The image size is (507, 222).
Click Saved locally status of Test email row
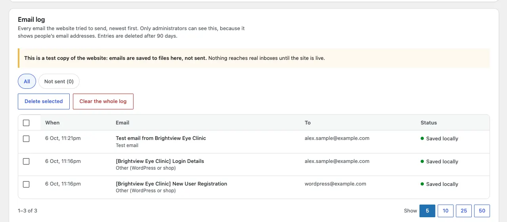click(x=439, y=139)
